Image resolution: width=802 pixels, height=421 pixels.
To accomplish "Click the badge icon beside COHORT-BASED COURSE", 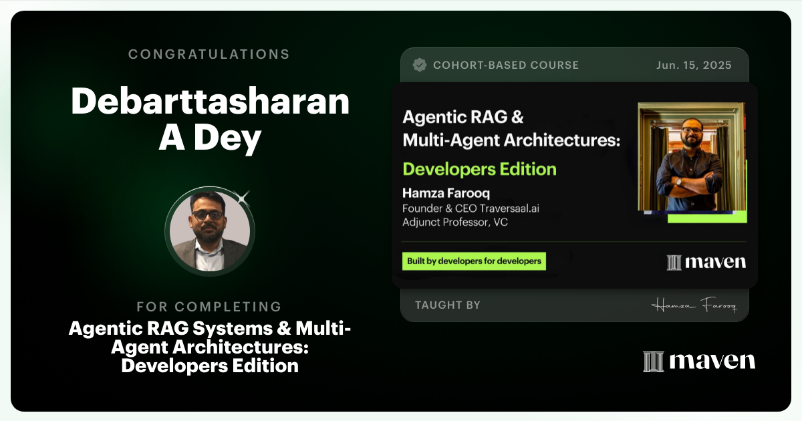I will [x=419, y=65].
